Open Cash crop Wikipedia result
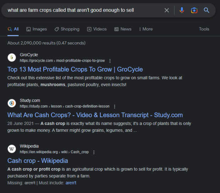The image size is (220, 193). tap(38, 161)
